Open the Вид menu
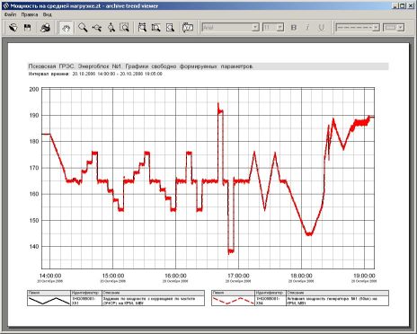This screenshot has width=417, height=334. (47, 14)
